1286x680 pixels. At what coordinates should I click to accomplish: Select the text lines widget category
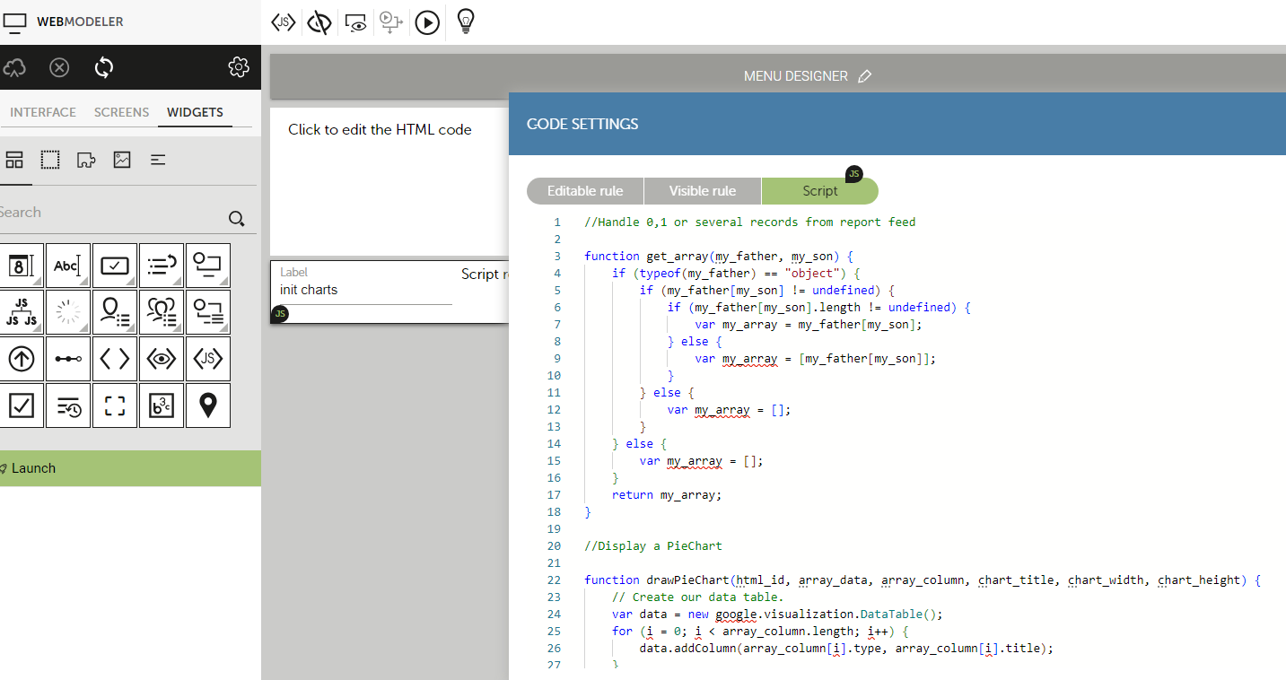pos(158,160)
